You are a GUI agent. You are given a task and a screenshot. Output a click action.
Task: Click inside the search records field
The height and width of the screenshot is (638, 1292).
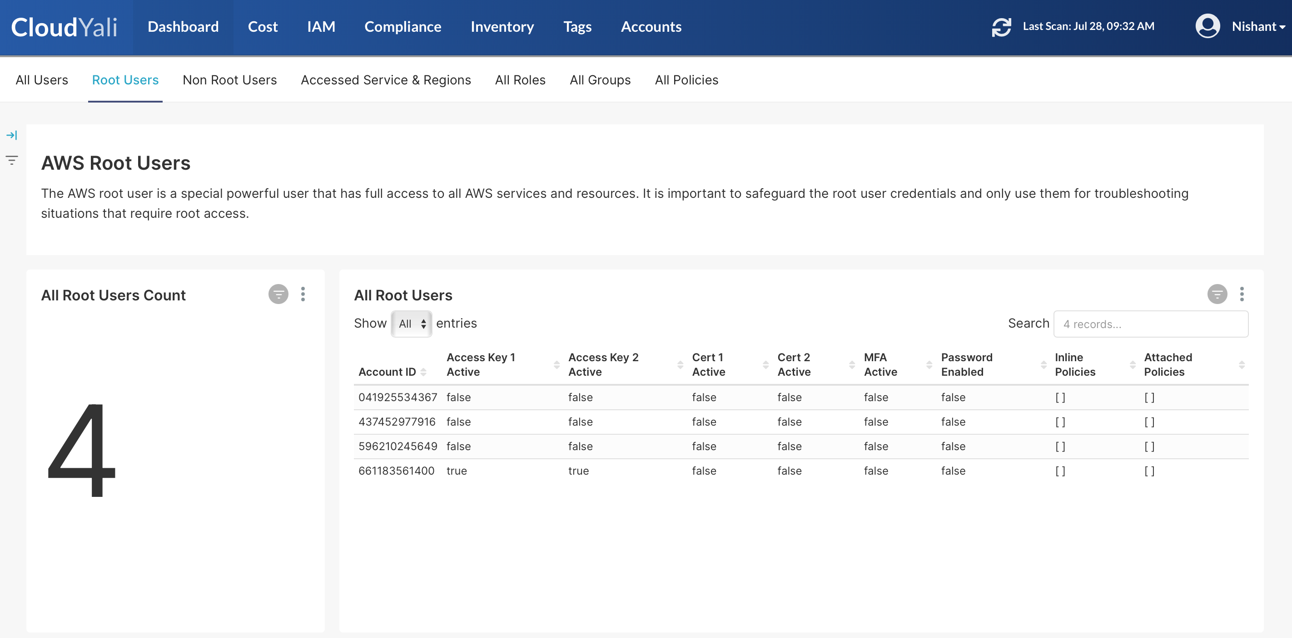1151,324
